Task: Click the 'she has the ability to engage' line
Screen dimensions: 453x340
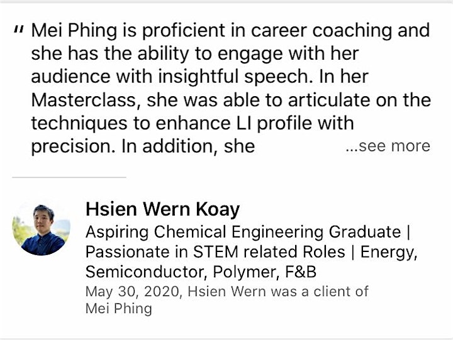Action: point(195,54)
